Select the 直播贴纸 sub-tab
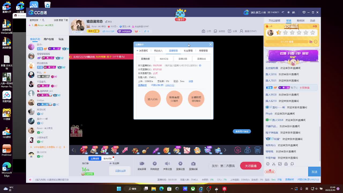This screenshot has height=193, width=343. pos(202,59)
